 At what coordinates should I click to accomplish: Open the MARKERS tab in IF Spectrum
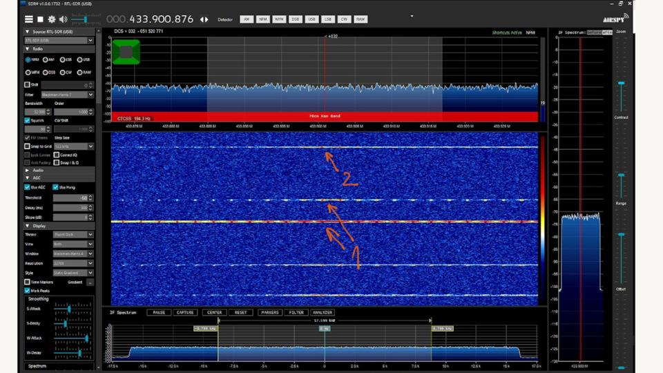(270, 312)
